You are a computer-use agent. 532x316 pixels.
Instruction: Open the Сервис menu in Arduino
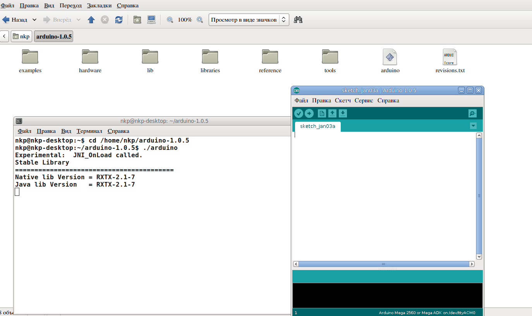tap(364, 100)
